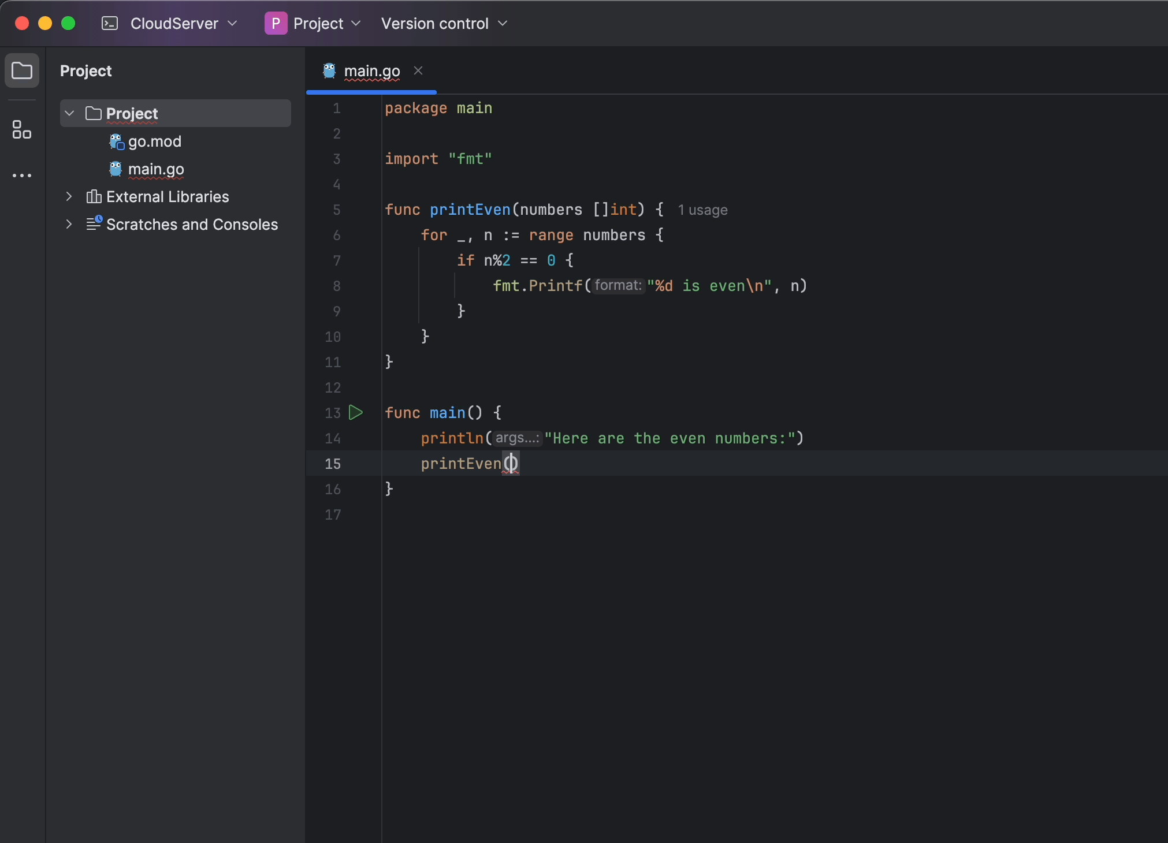This screenshot has height=843, width=1168.
Task: Click the run button on line 13
Action: pos(355,412)
